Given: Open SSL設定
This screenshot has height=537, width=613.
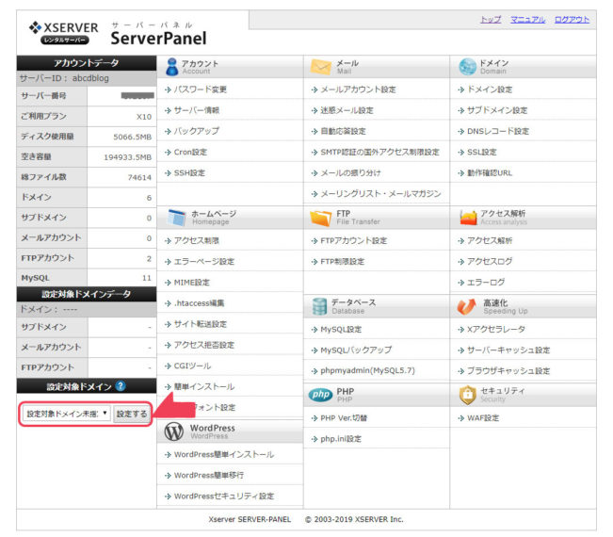Looking at the screenshot, I should point(482,152).
